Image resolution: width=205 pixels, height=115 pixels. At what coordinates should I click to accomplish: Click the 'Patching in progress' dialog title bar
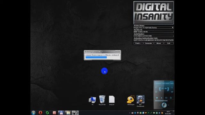(x=102, y=52)
